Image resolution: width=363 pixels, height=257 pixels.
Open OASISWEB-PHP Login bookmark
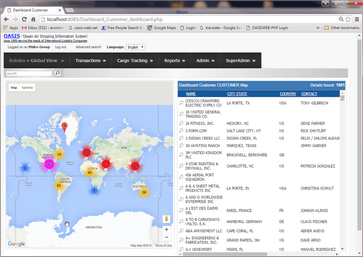click(267, 28)
